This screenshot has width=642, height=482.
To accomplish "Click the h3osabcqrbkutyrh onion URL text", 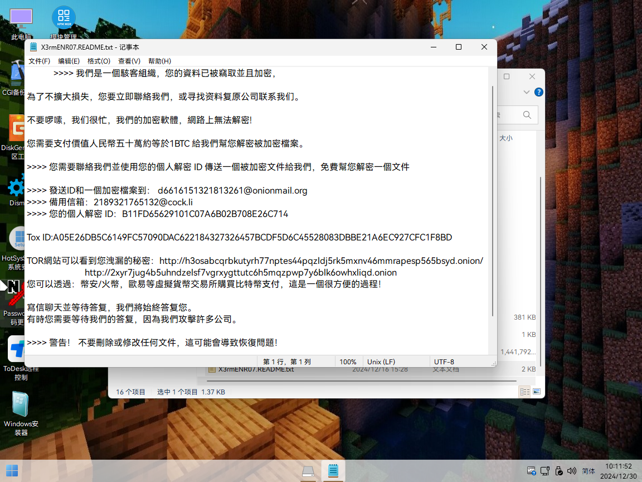I will [x=321, y=261].
